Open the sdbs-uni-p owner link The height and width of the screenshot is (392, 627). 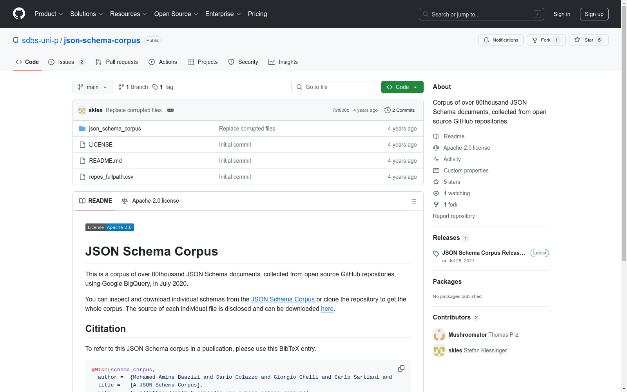click(x=40, y=40)
